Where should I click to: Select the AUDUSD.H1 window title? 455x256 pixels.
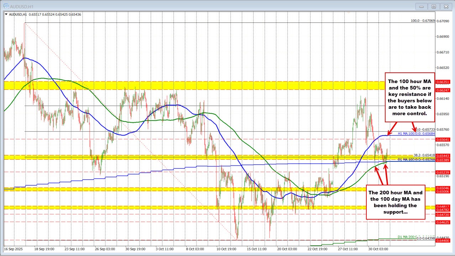pyautogui.click(x=21, y=6)
